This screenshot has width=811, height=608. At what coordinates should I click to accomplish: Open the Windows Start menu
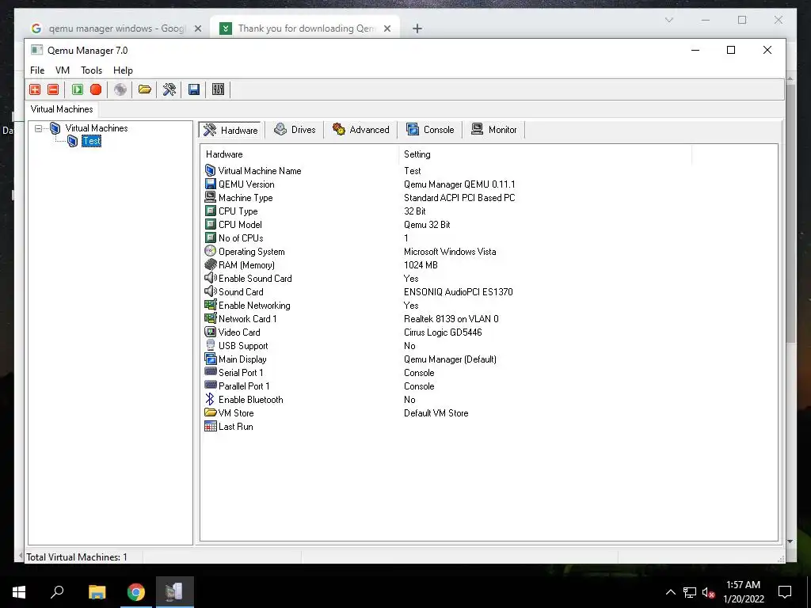pos(19,592)
